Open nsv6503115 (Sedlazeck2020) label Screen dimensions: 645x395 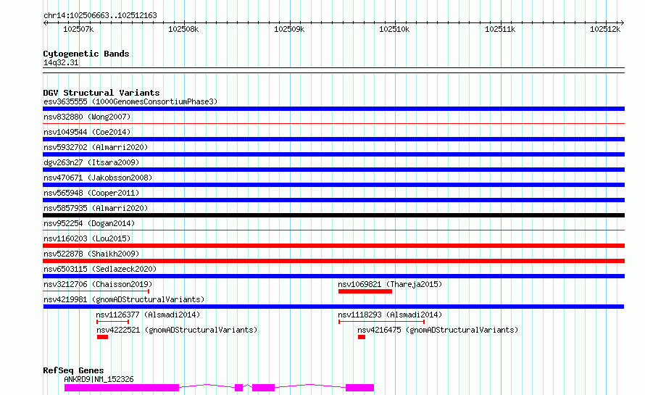pos(100,269)
